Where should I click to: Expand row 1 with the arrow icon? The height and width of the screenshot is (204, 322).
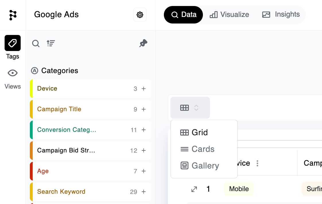coord(194,189)
